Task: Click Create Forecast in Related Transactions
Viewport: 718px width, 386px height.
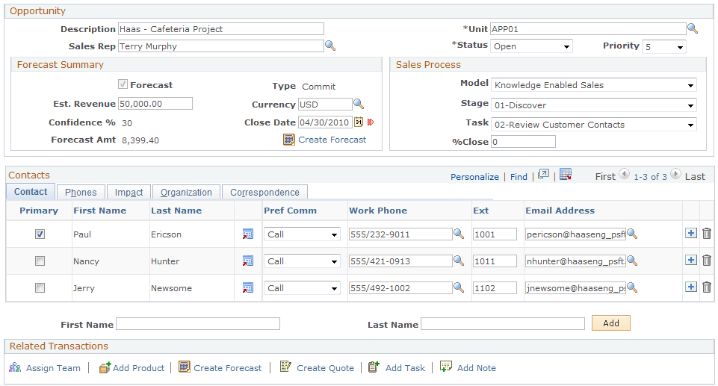Action: click(228, 367)
